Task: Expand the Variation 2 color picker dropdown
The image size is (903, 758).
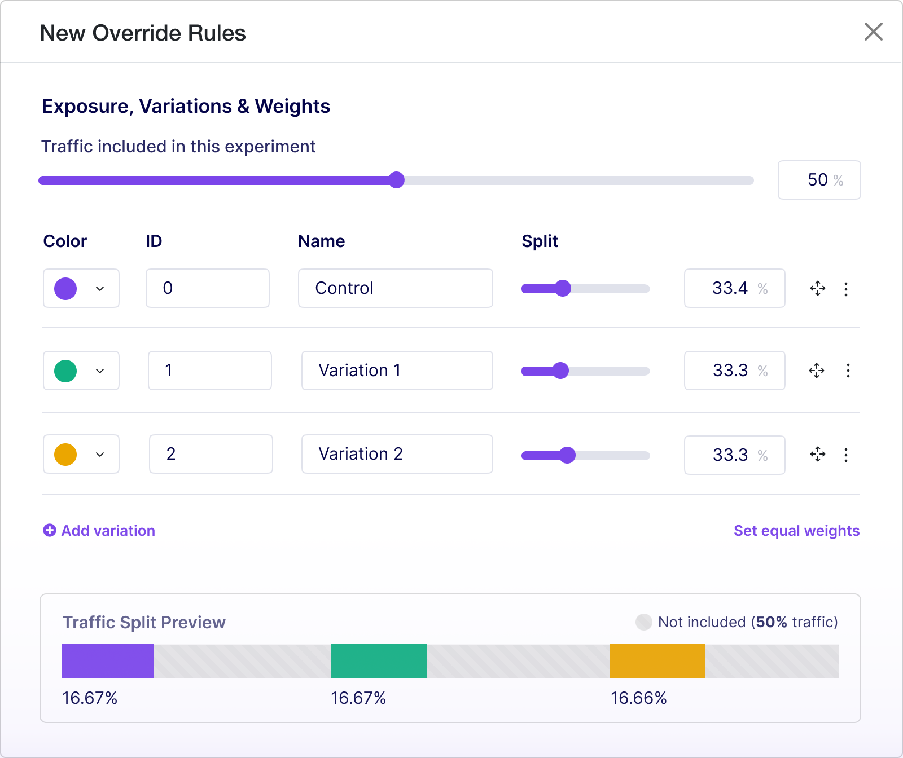Action: [x=100, y=455]
